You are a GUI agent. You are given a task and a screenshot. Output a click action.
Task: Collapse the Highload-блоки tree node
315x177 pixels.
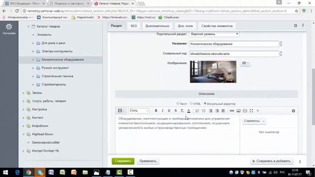click(x=24, y=134)
